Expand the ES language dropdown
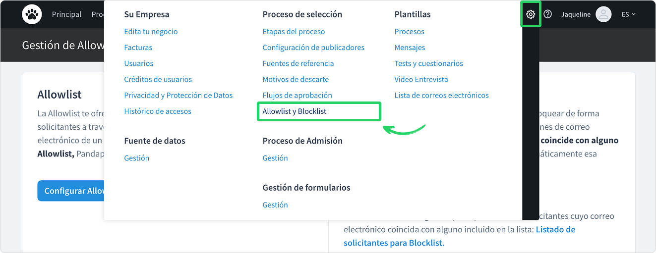656x253 pixels. pos(628,14)
